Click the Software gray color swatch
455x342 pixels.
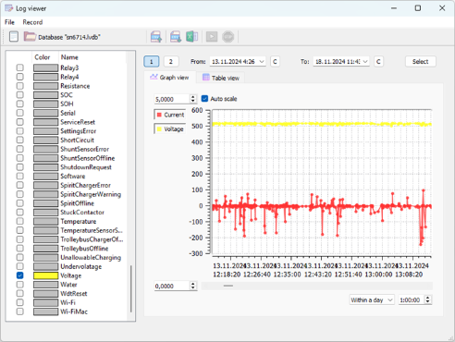pos(45,176)
